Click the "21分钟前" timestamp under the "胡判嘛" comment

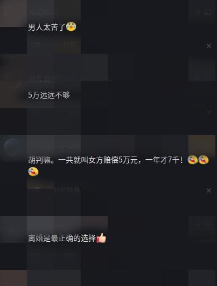click(67, 190)
